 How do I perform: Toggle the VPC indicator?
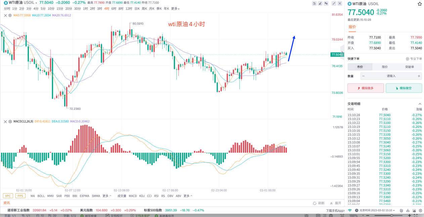point(8,196)
